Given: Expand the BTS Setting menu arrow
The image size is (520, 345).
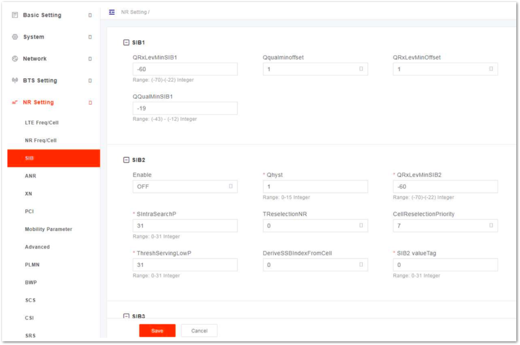Looking at the screenshot, I should pyautogui.click(x=90, y=81).
